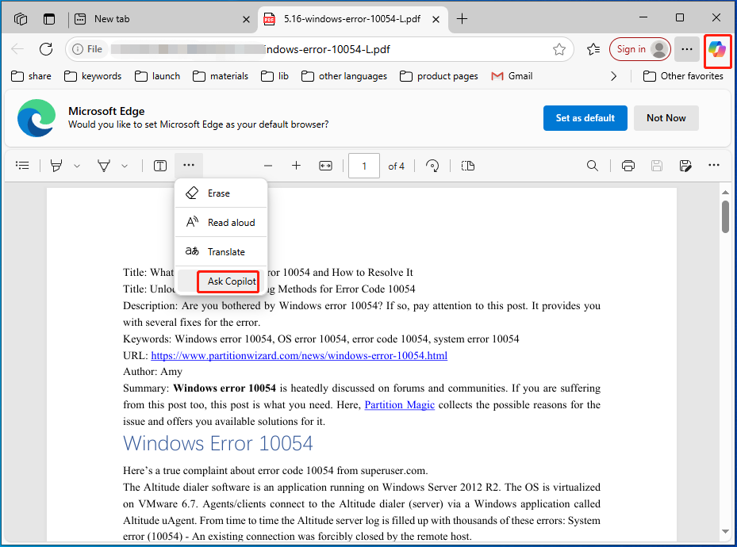Open the Gmail bookmark
Image resolution: width=737 pixels, height=547 pixels.
coord(512,76)
